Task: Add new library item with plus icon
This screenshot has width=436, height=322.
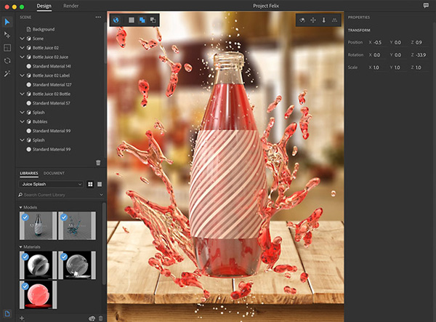Action: [x=22, y=318]
